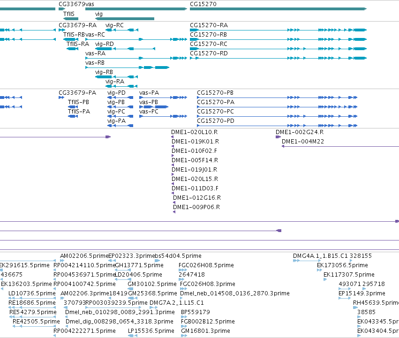This screenshot has height=338, width=399.
Task: Click the vig gene label in top track
Action: coord(99,14)
